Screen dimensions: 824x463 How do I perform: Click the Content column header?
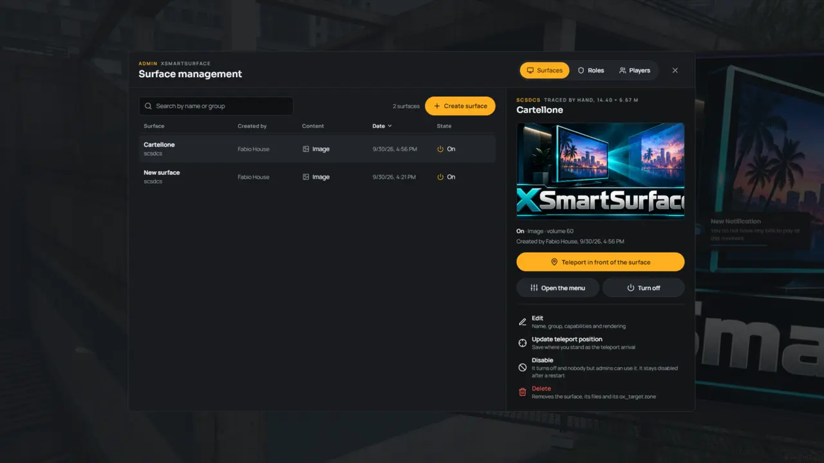click(x=313, y=126)
